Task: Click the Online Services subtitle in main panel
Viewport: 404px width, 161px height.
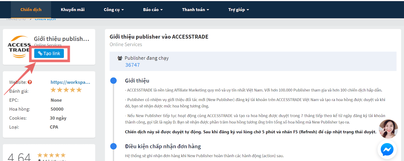Action: click(x=126, y=44)
